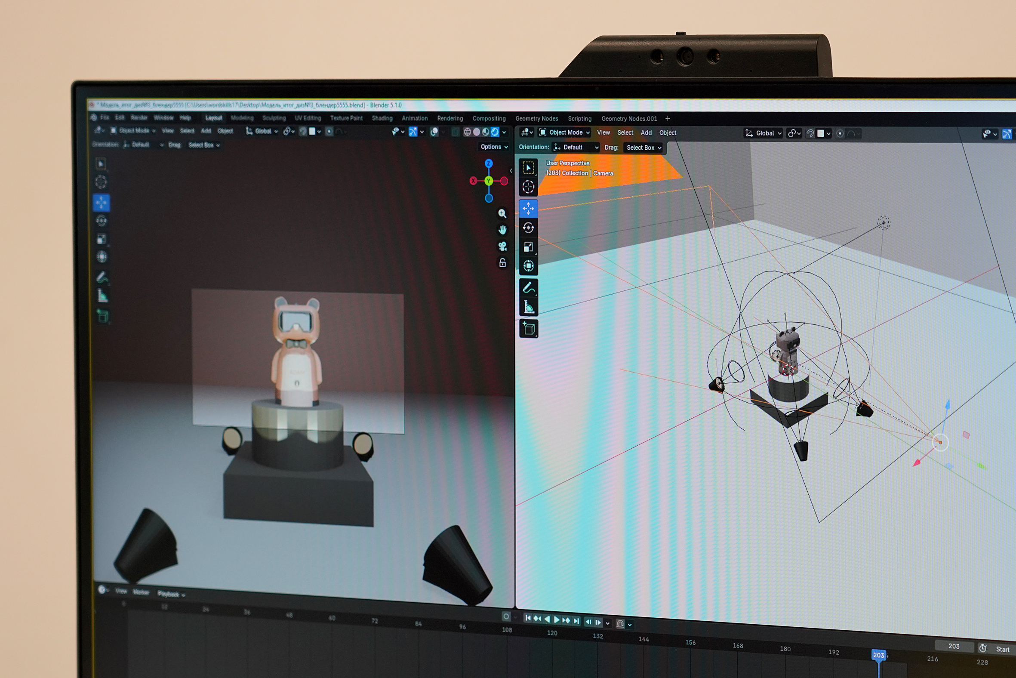Image resolution: width=1016 pixels, height=678 pixels.
Task: Toggle camera view with camera icon
Action: coord(502,247)
